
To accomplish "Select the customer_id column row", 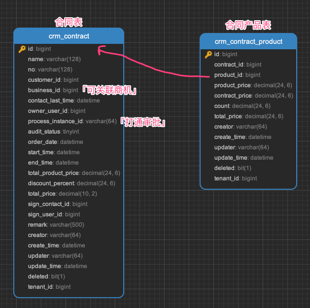I will (x=53, y=80).
